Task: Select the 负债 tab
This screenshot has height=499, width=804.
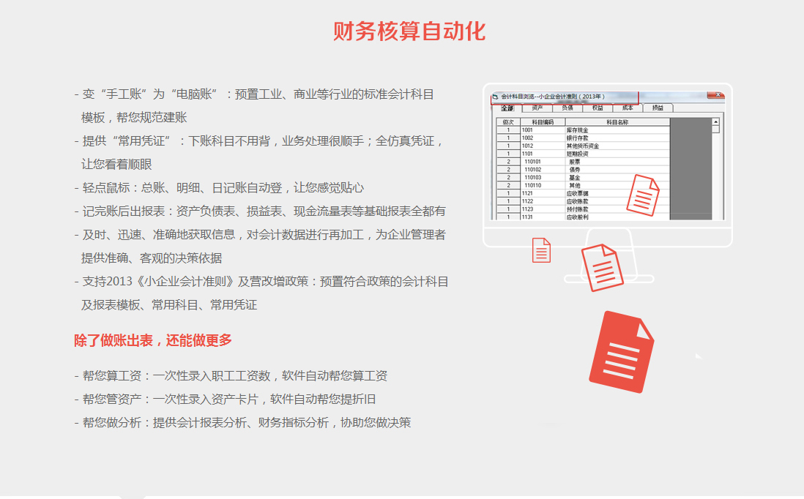Action: pos(567,108)
